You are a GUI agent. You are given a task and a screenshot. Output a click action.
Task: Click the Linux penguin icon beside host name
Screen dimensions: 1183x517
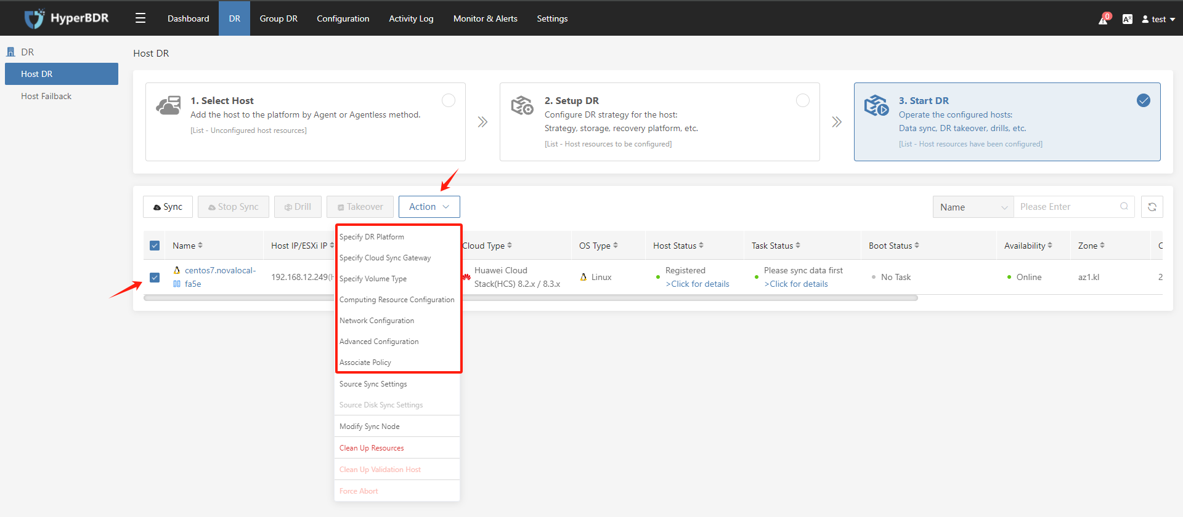tap(177, 270)
